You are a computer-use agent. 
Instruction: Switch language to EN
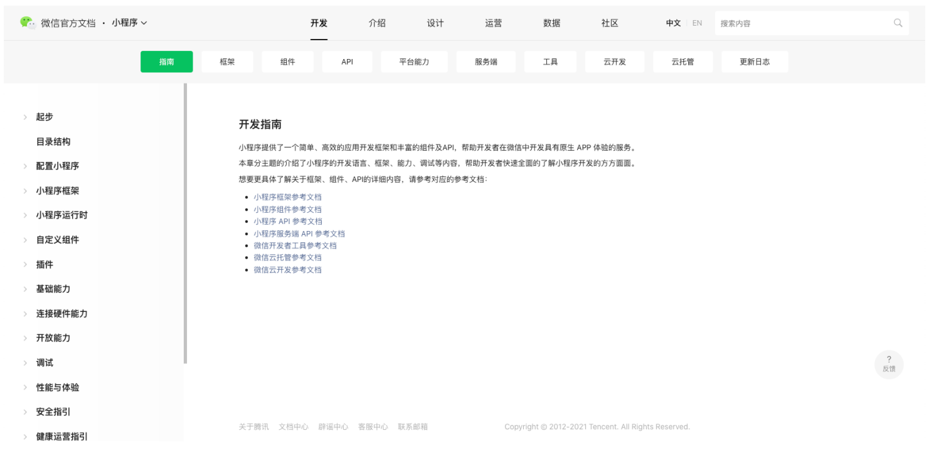point(697,23)
